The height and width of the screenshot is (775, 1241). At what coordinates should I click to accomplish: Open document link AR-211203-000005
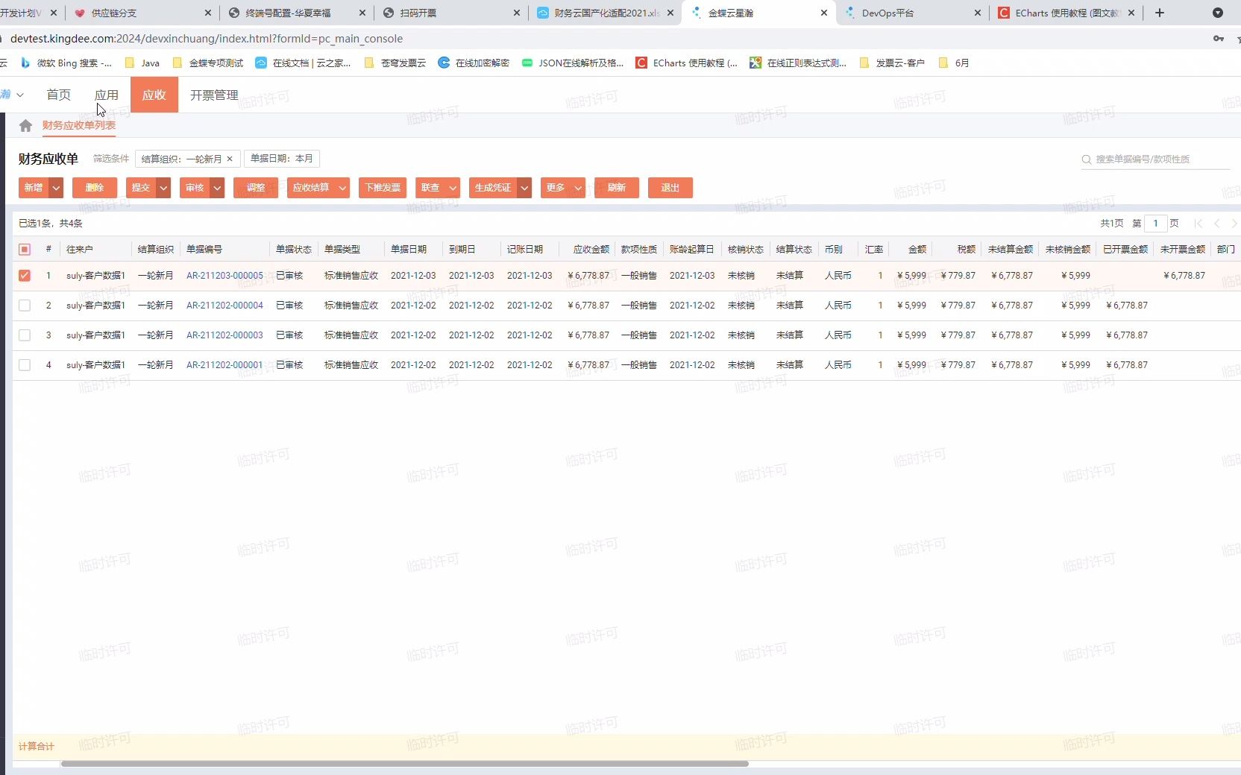(224, 276)
